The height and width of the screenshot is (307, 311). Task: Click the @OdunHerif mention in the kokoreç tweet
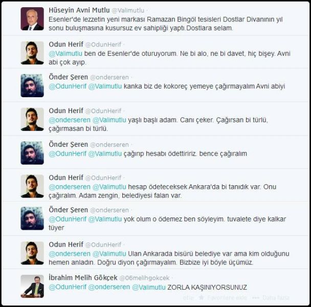[68, 86]
